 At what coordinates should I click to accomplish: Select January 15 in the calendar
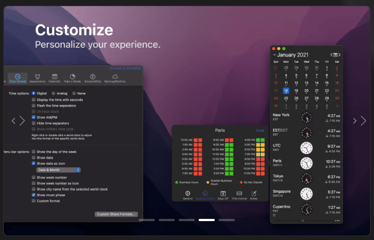tap(327, 83)
